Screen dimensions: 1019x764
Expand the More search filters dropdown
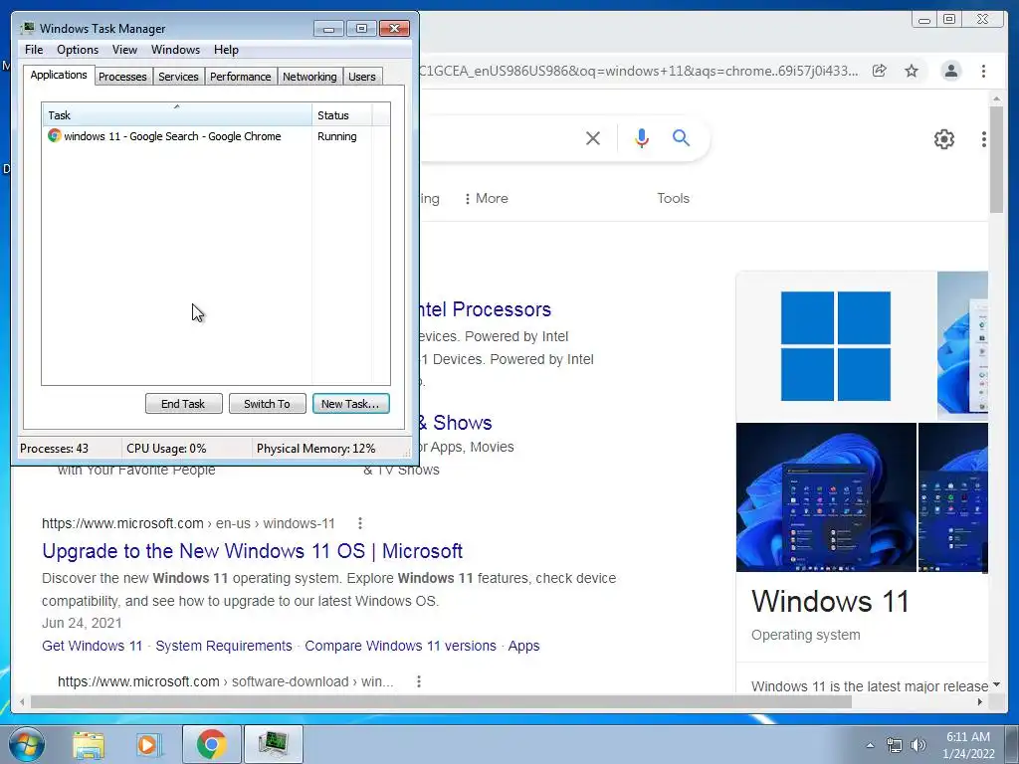[486, 198]
